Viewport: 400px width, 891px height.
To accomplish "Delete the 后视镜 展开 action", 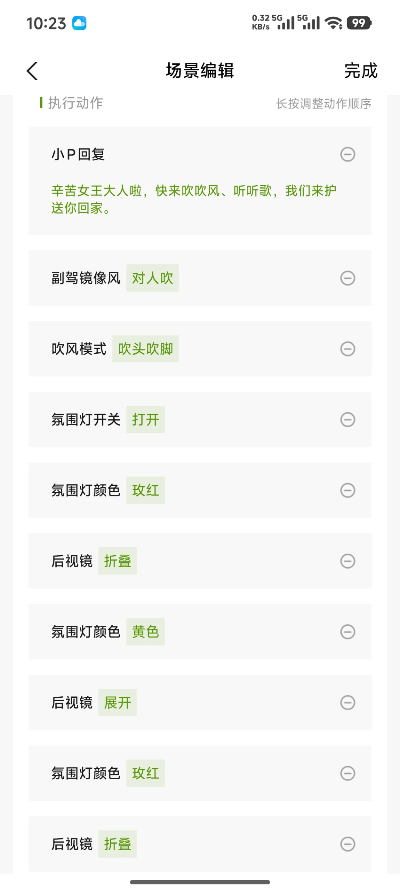I will click(x=347, y=702).
